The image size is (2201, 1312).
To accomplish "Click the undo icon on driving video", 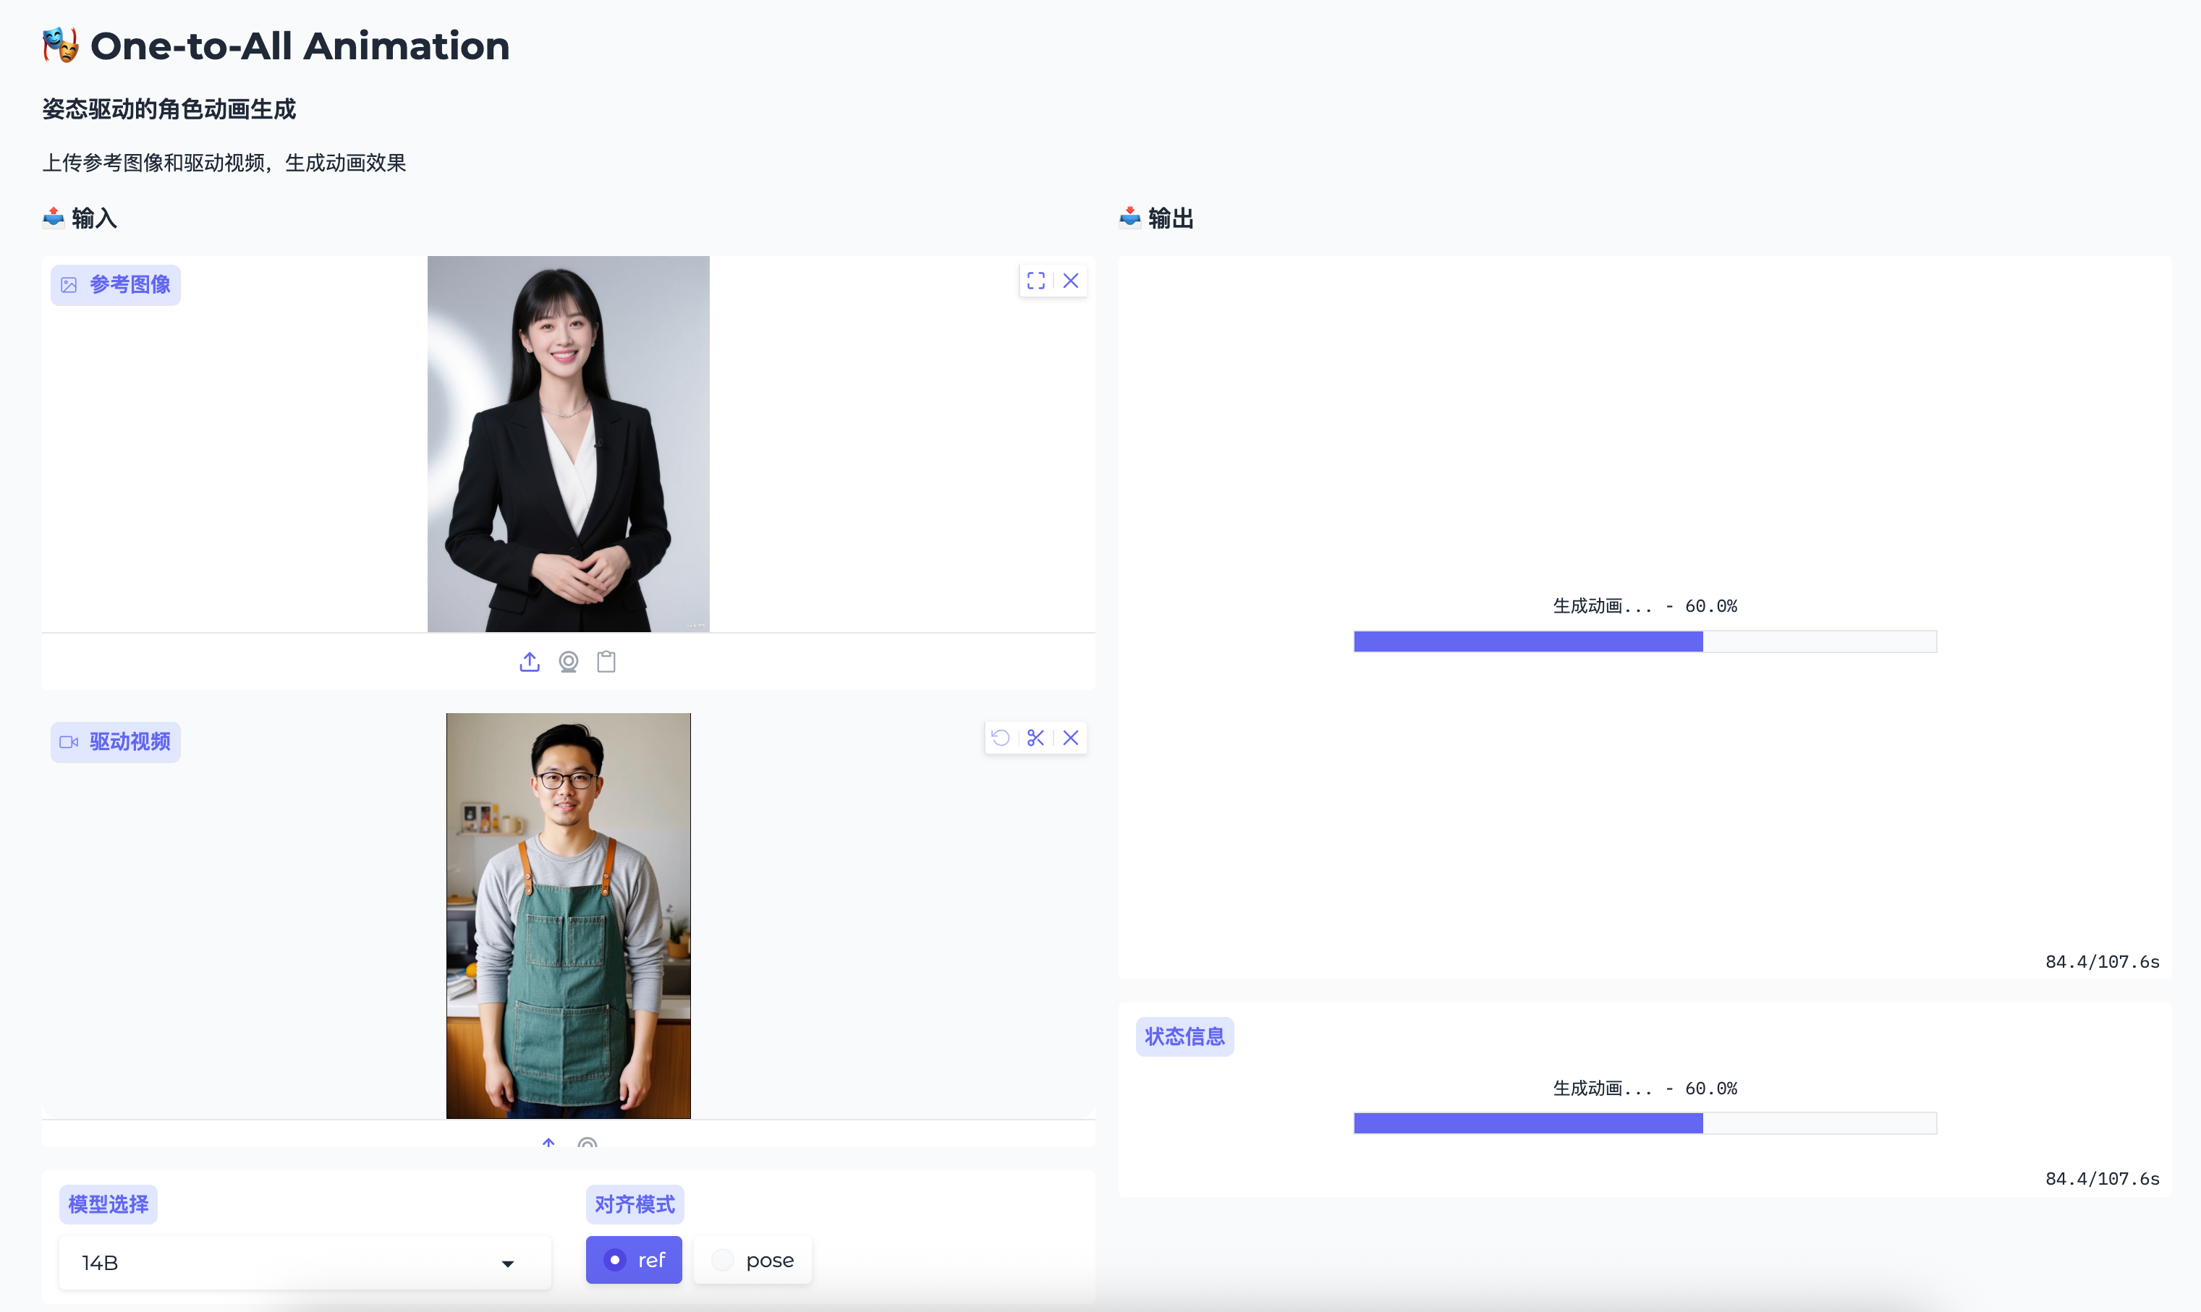I will coord(1001,738).
